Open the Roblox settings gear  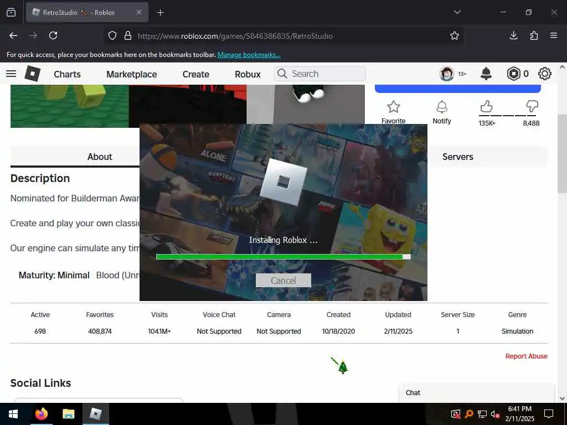(545, 74)
